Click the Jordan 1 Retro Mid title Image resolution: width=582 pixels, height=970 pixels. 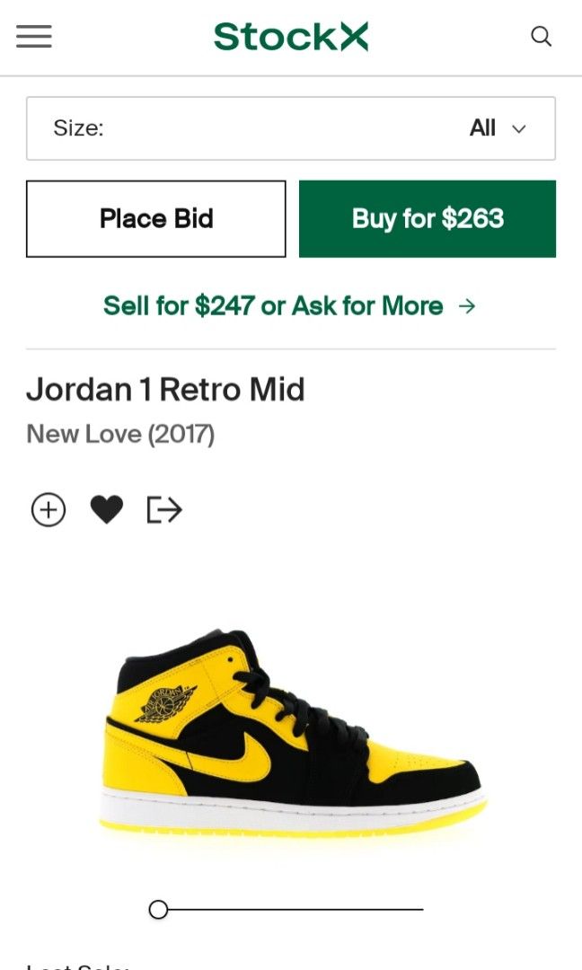165,389
